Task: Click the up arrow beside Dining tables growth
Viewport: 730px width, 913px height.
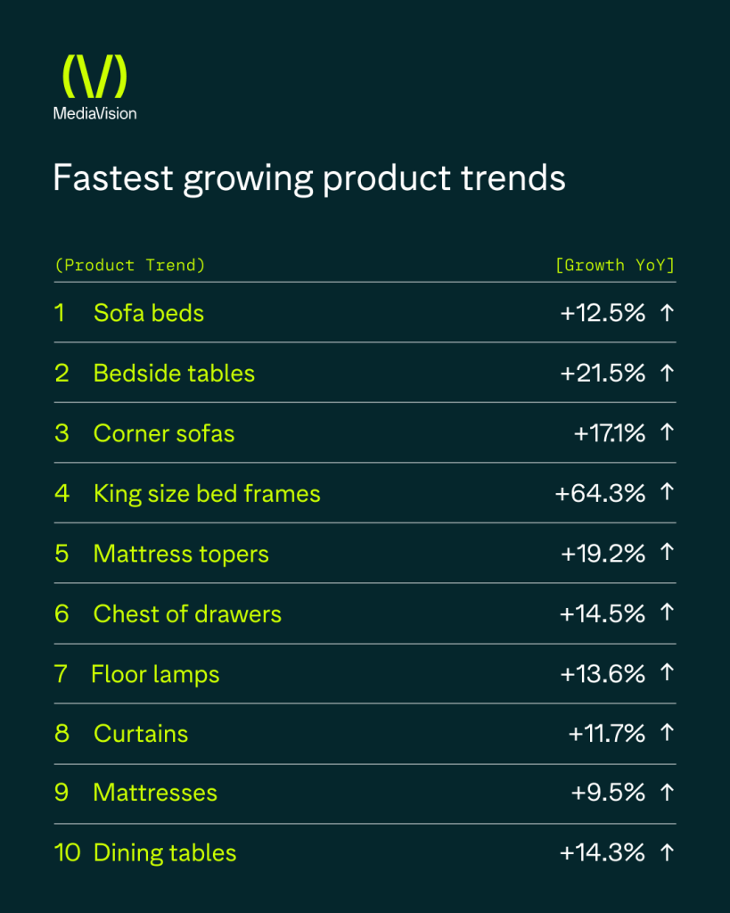Action: click(666, 852)
